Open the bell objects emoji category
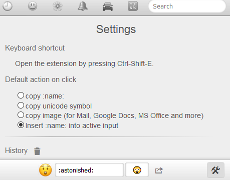This screenshot has height=180, width=230. (x=83, y=6)
